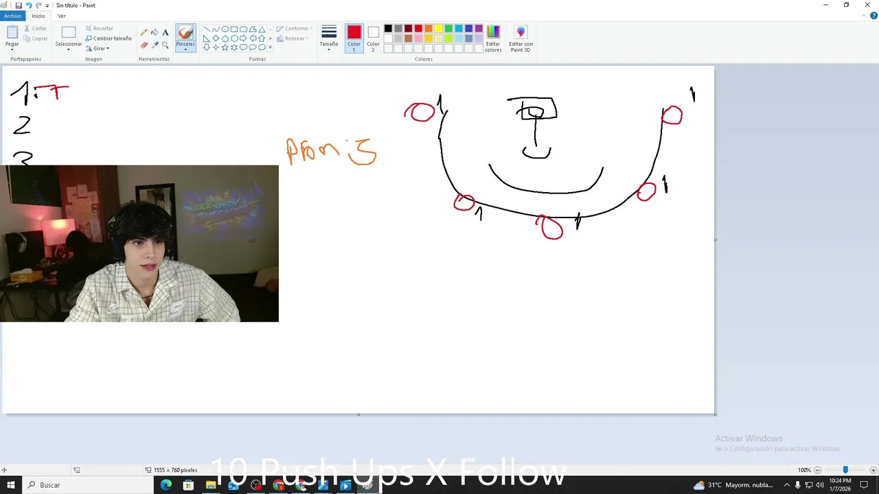Click the Save icon in title bar

[19, 5]
